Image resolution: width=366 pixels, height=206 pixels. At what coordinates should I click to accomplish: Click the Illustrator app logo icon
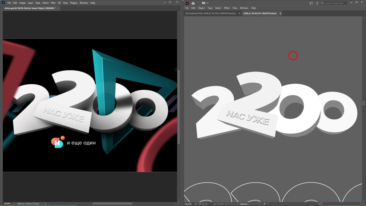tap(187, 3)
